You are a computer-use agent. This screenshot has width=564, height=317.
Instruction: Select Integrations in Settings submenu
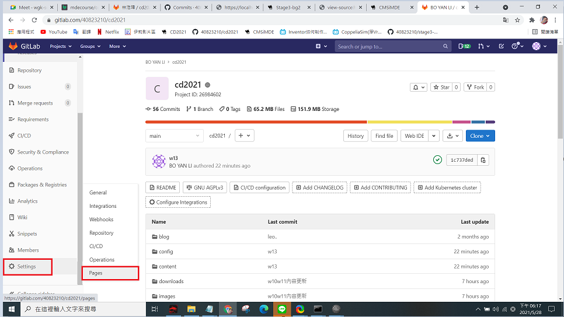pos(103,206)
